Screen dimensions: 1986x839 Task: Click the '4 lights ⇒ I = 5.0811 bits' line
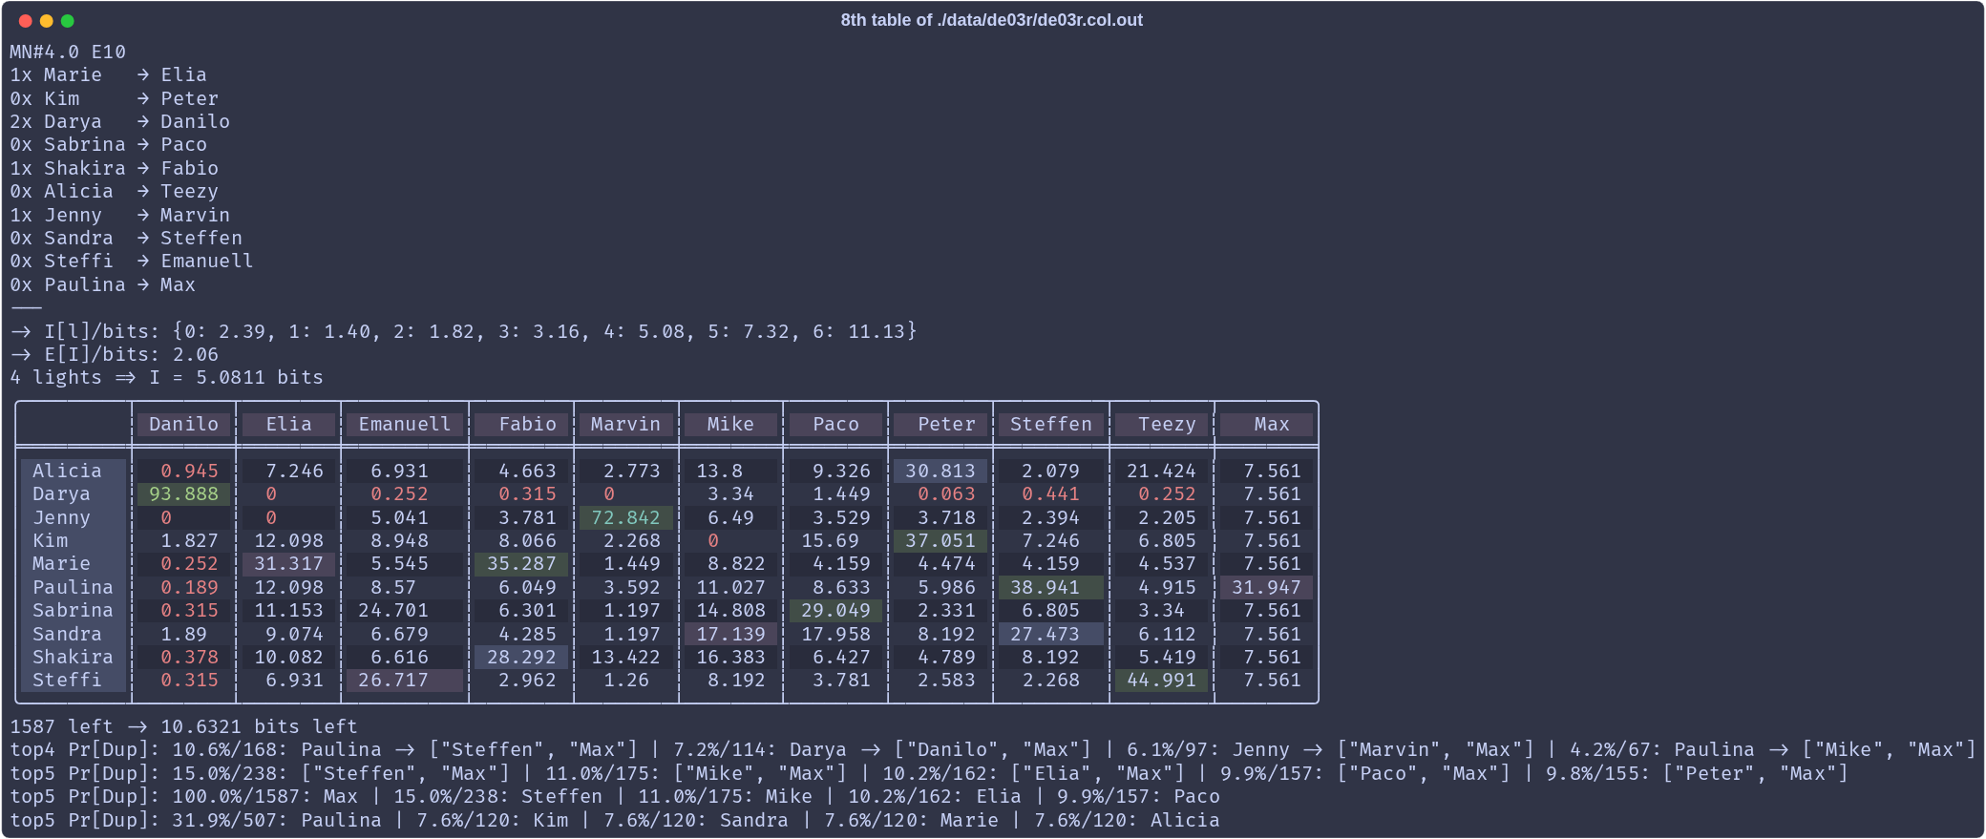point(166,377)
